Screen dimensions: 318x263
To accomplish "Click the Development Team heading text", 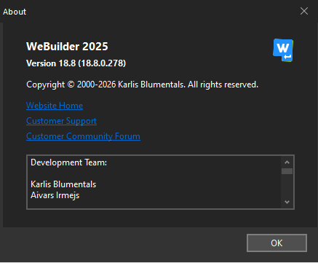I will 68,162.
